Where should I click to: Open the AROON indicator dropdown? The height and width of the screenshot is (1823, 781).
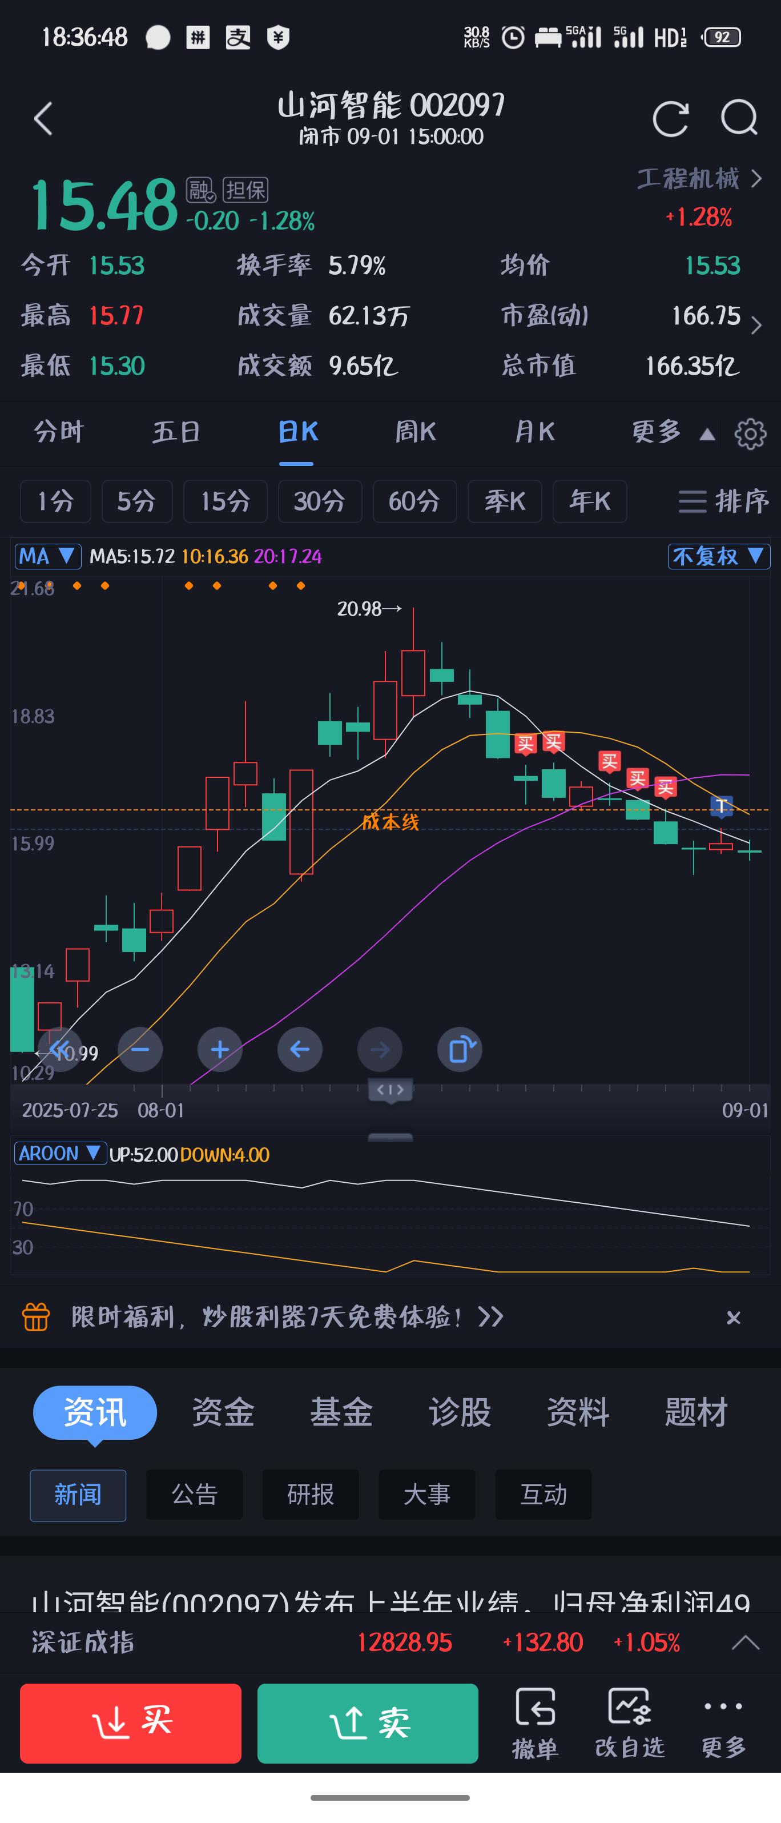(x=60, y=1154)
